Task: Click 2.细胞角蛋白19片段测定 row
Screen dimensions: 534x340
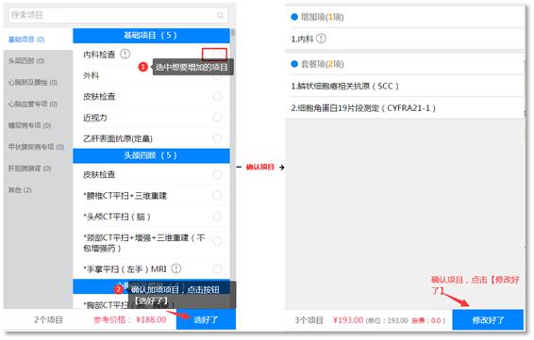Action: (405, 108)
